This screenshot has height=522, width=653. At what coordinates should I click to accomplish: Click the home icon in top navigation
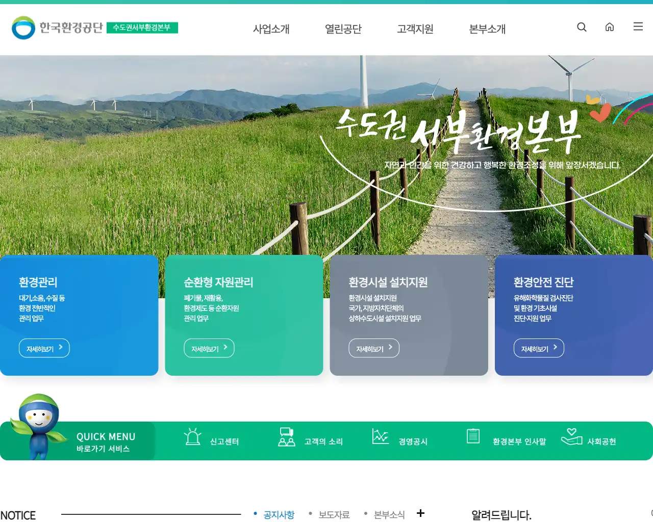610,27
